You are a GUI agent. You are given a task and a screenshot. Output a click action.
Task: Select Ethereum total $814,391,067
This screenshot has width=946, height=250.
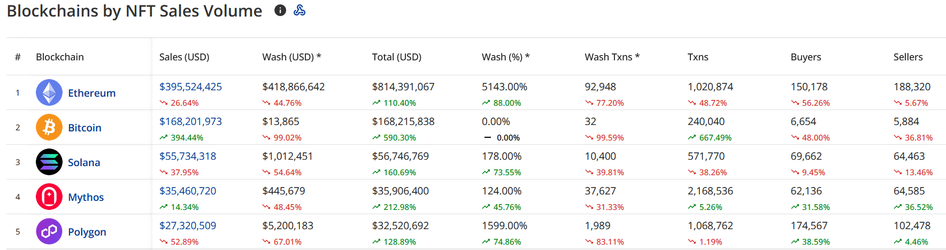coord(403,87)
